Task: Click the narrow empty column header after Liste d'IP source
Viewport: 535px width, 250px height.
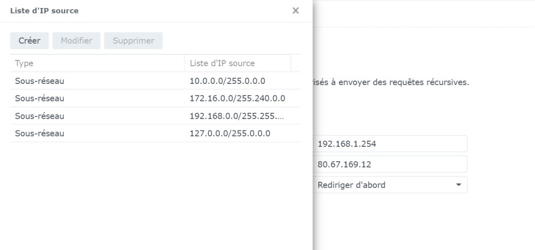Action: [296, 64]
